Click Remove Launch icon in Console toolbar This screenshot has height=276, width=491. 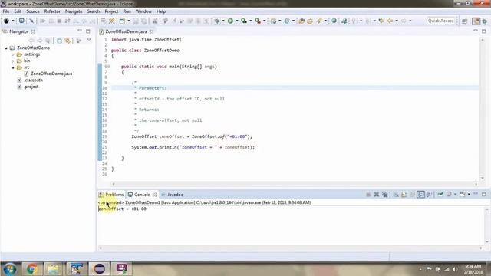377,195
